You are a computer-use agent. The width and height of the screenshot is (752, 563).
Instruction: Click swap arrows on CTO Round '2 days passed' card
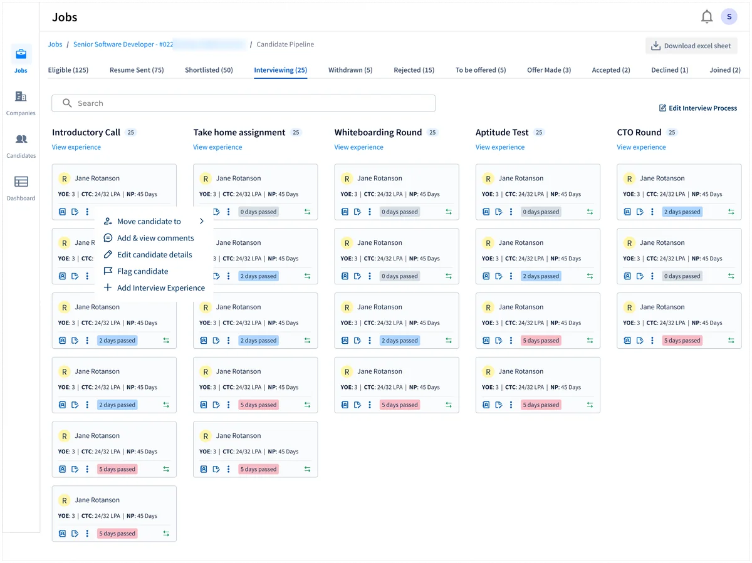coord(731,212)
